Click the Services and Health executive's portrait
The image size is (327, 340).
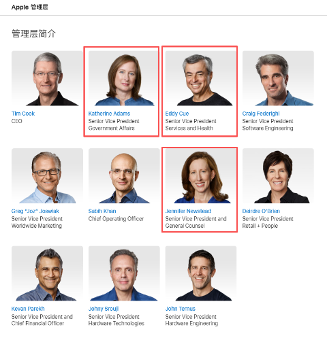pyautogui.click(x=201, y=78)
